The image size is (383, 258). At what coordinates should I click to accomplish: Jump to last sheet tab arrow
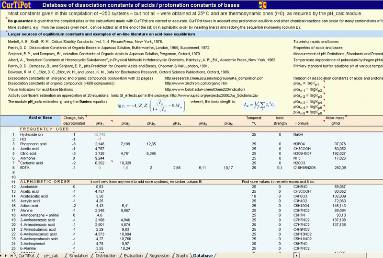click(11, 256)
